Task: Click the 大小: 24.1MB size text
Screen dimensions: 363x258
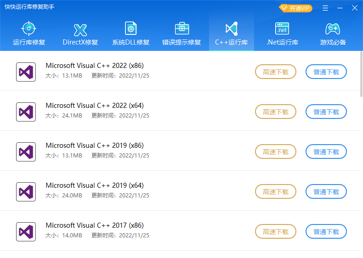Action: tap(64, 116)
